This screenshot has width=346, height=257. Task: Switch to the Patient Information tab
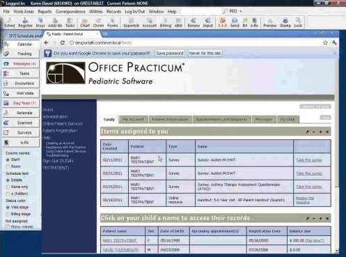pyautogui.click(x=170, y=119)
